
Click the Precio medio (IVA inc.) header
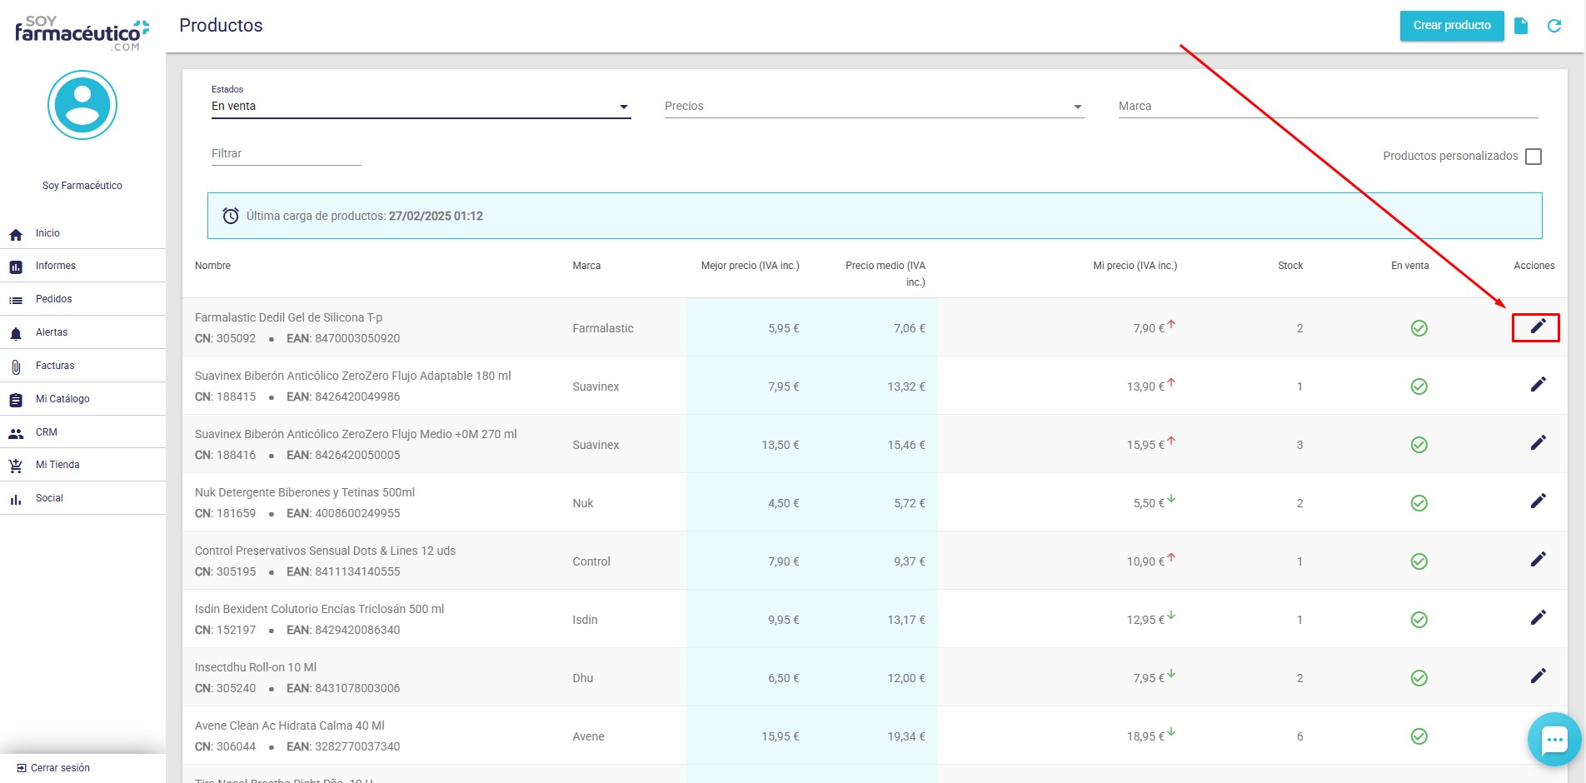885,274
